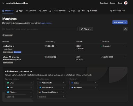This screenshot has height=106, width=133.
Task: Click the addresses info icon
Action: pyautogui.click(x=54, y=42)
